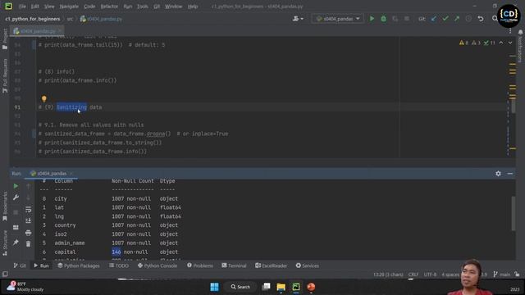This screenshot has height=295, width=525.
Task: Open Windows Start button
Action: point(214,287)
